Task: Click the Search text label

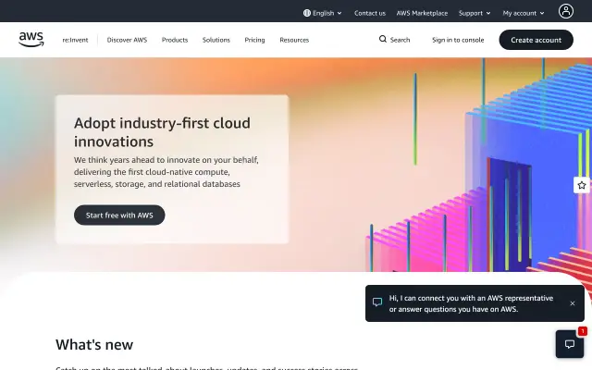Action: (400, 40)
